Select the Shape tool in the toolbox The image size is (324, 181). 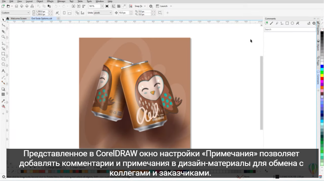click(3, 25)
